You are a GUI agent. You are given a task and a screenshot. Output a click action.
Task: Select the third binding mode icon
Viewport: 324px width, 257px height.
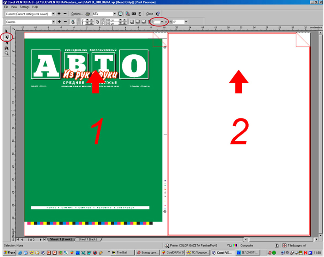click(143, 21)
